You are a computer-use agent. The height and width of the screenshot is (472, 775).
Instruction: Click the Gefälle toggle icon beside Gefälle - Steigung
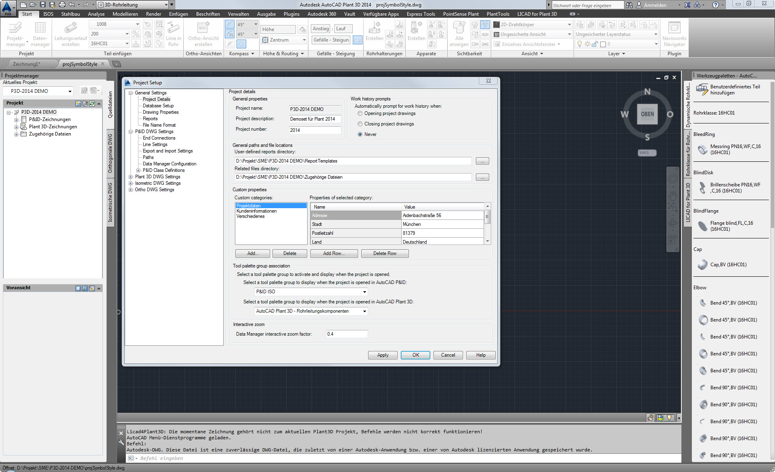pos(358,40)
